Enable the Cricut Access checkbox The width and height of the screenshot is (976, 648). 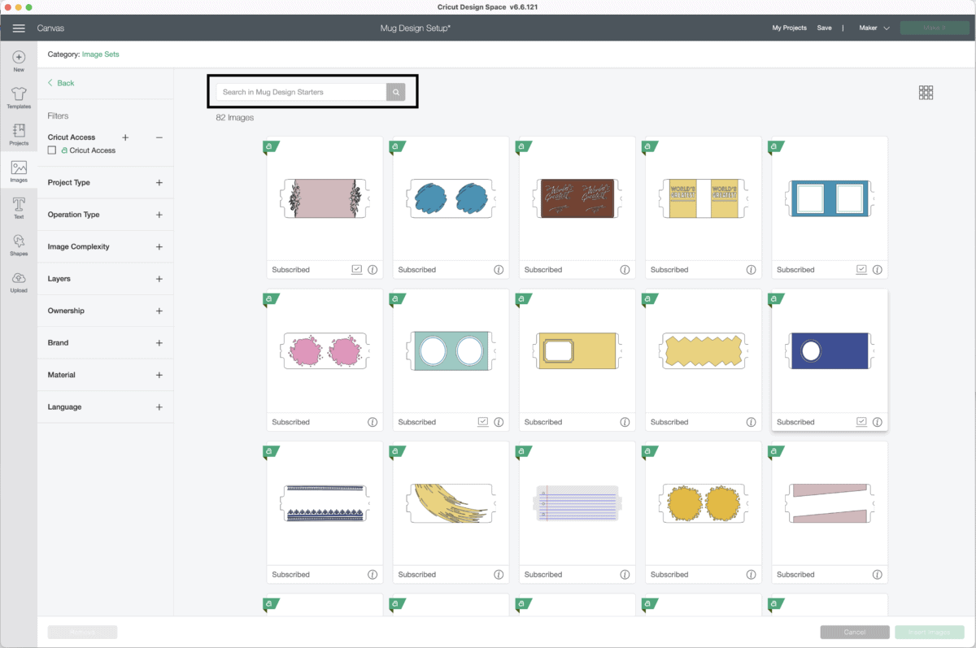[x=52, y=150]
